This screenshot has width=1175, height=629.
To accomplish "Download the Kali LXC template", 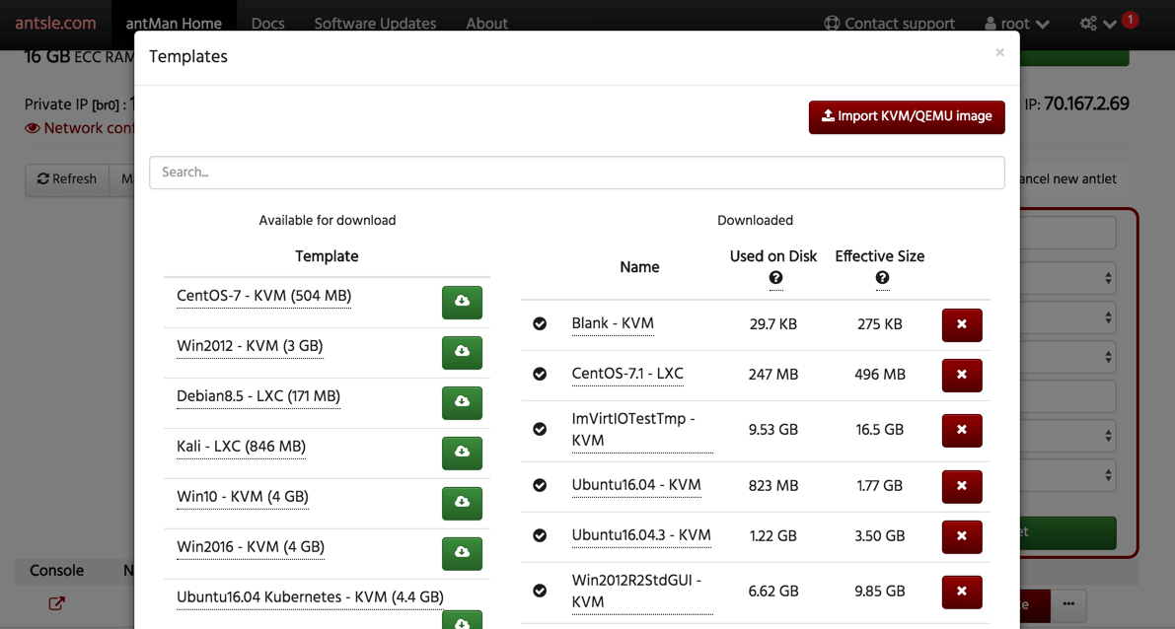I will pos(462,453).
